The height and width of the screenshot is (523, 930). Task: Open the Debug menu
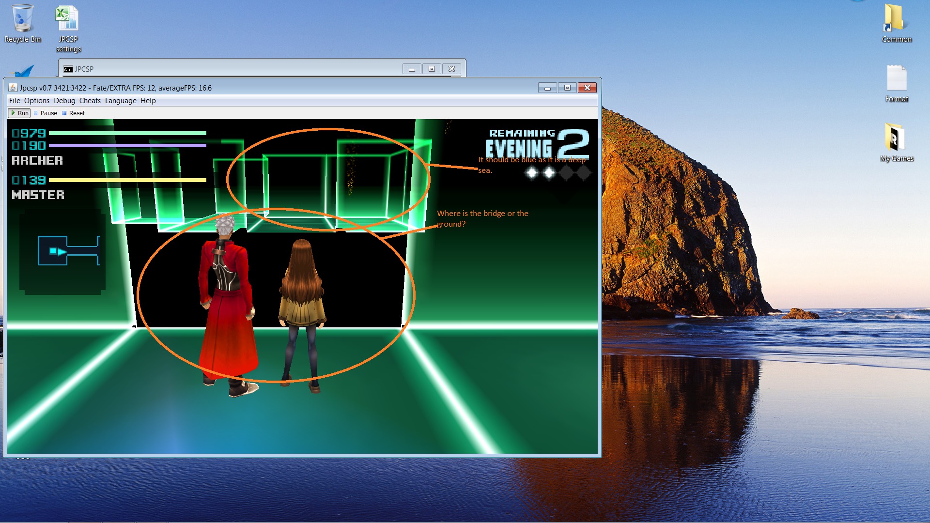pos(64,101)
